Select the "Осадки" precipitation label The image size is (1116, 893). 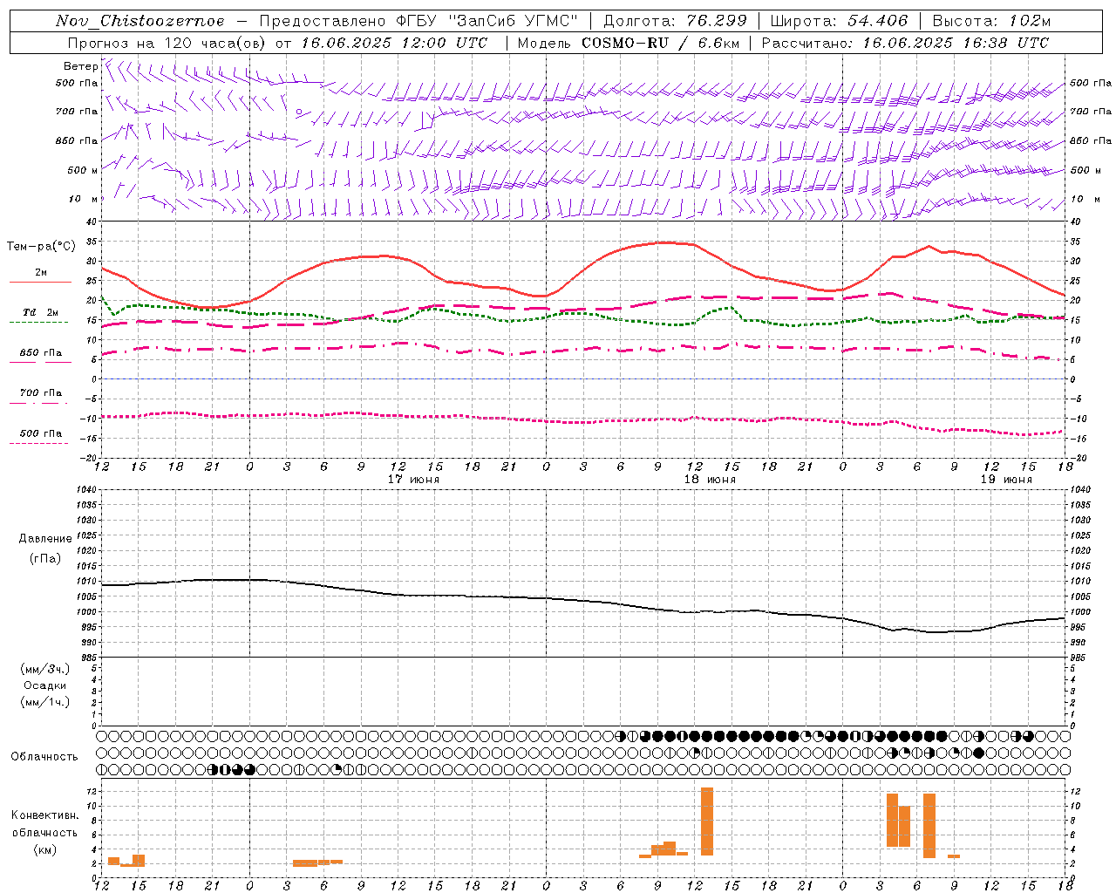click(45, 685)
